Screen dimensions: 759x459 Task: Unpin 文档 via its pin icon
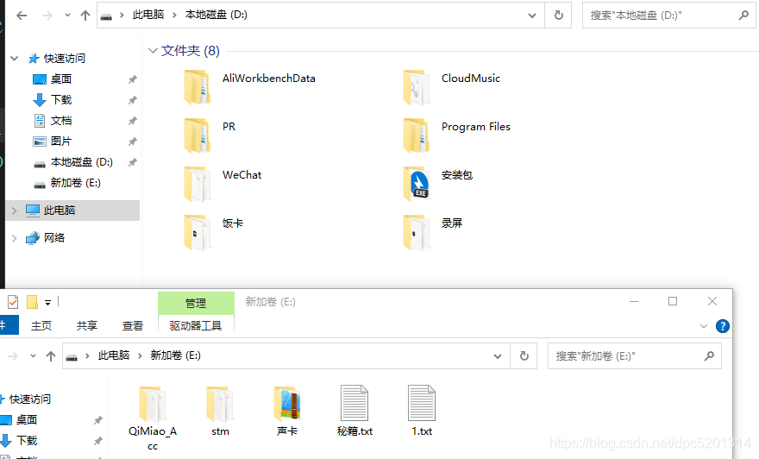[132, 121]
